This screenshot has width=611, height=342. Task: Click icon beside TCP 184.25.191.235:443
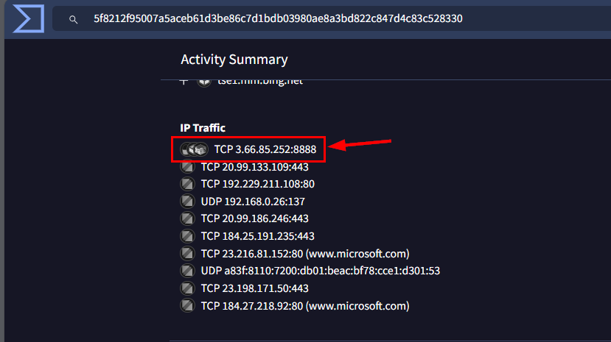[x=187, y=236]
